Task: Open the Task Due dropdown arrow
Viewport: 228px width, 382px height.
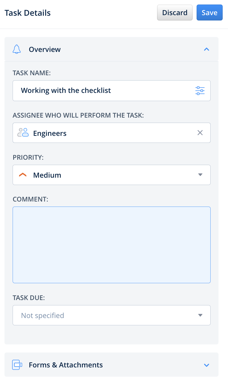Action: [x=200, y=315]
